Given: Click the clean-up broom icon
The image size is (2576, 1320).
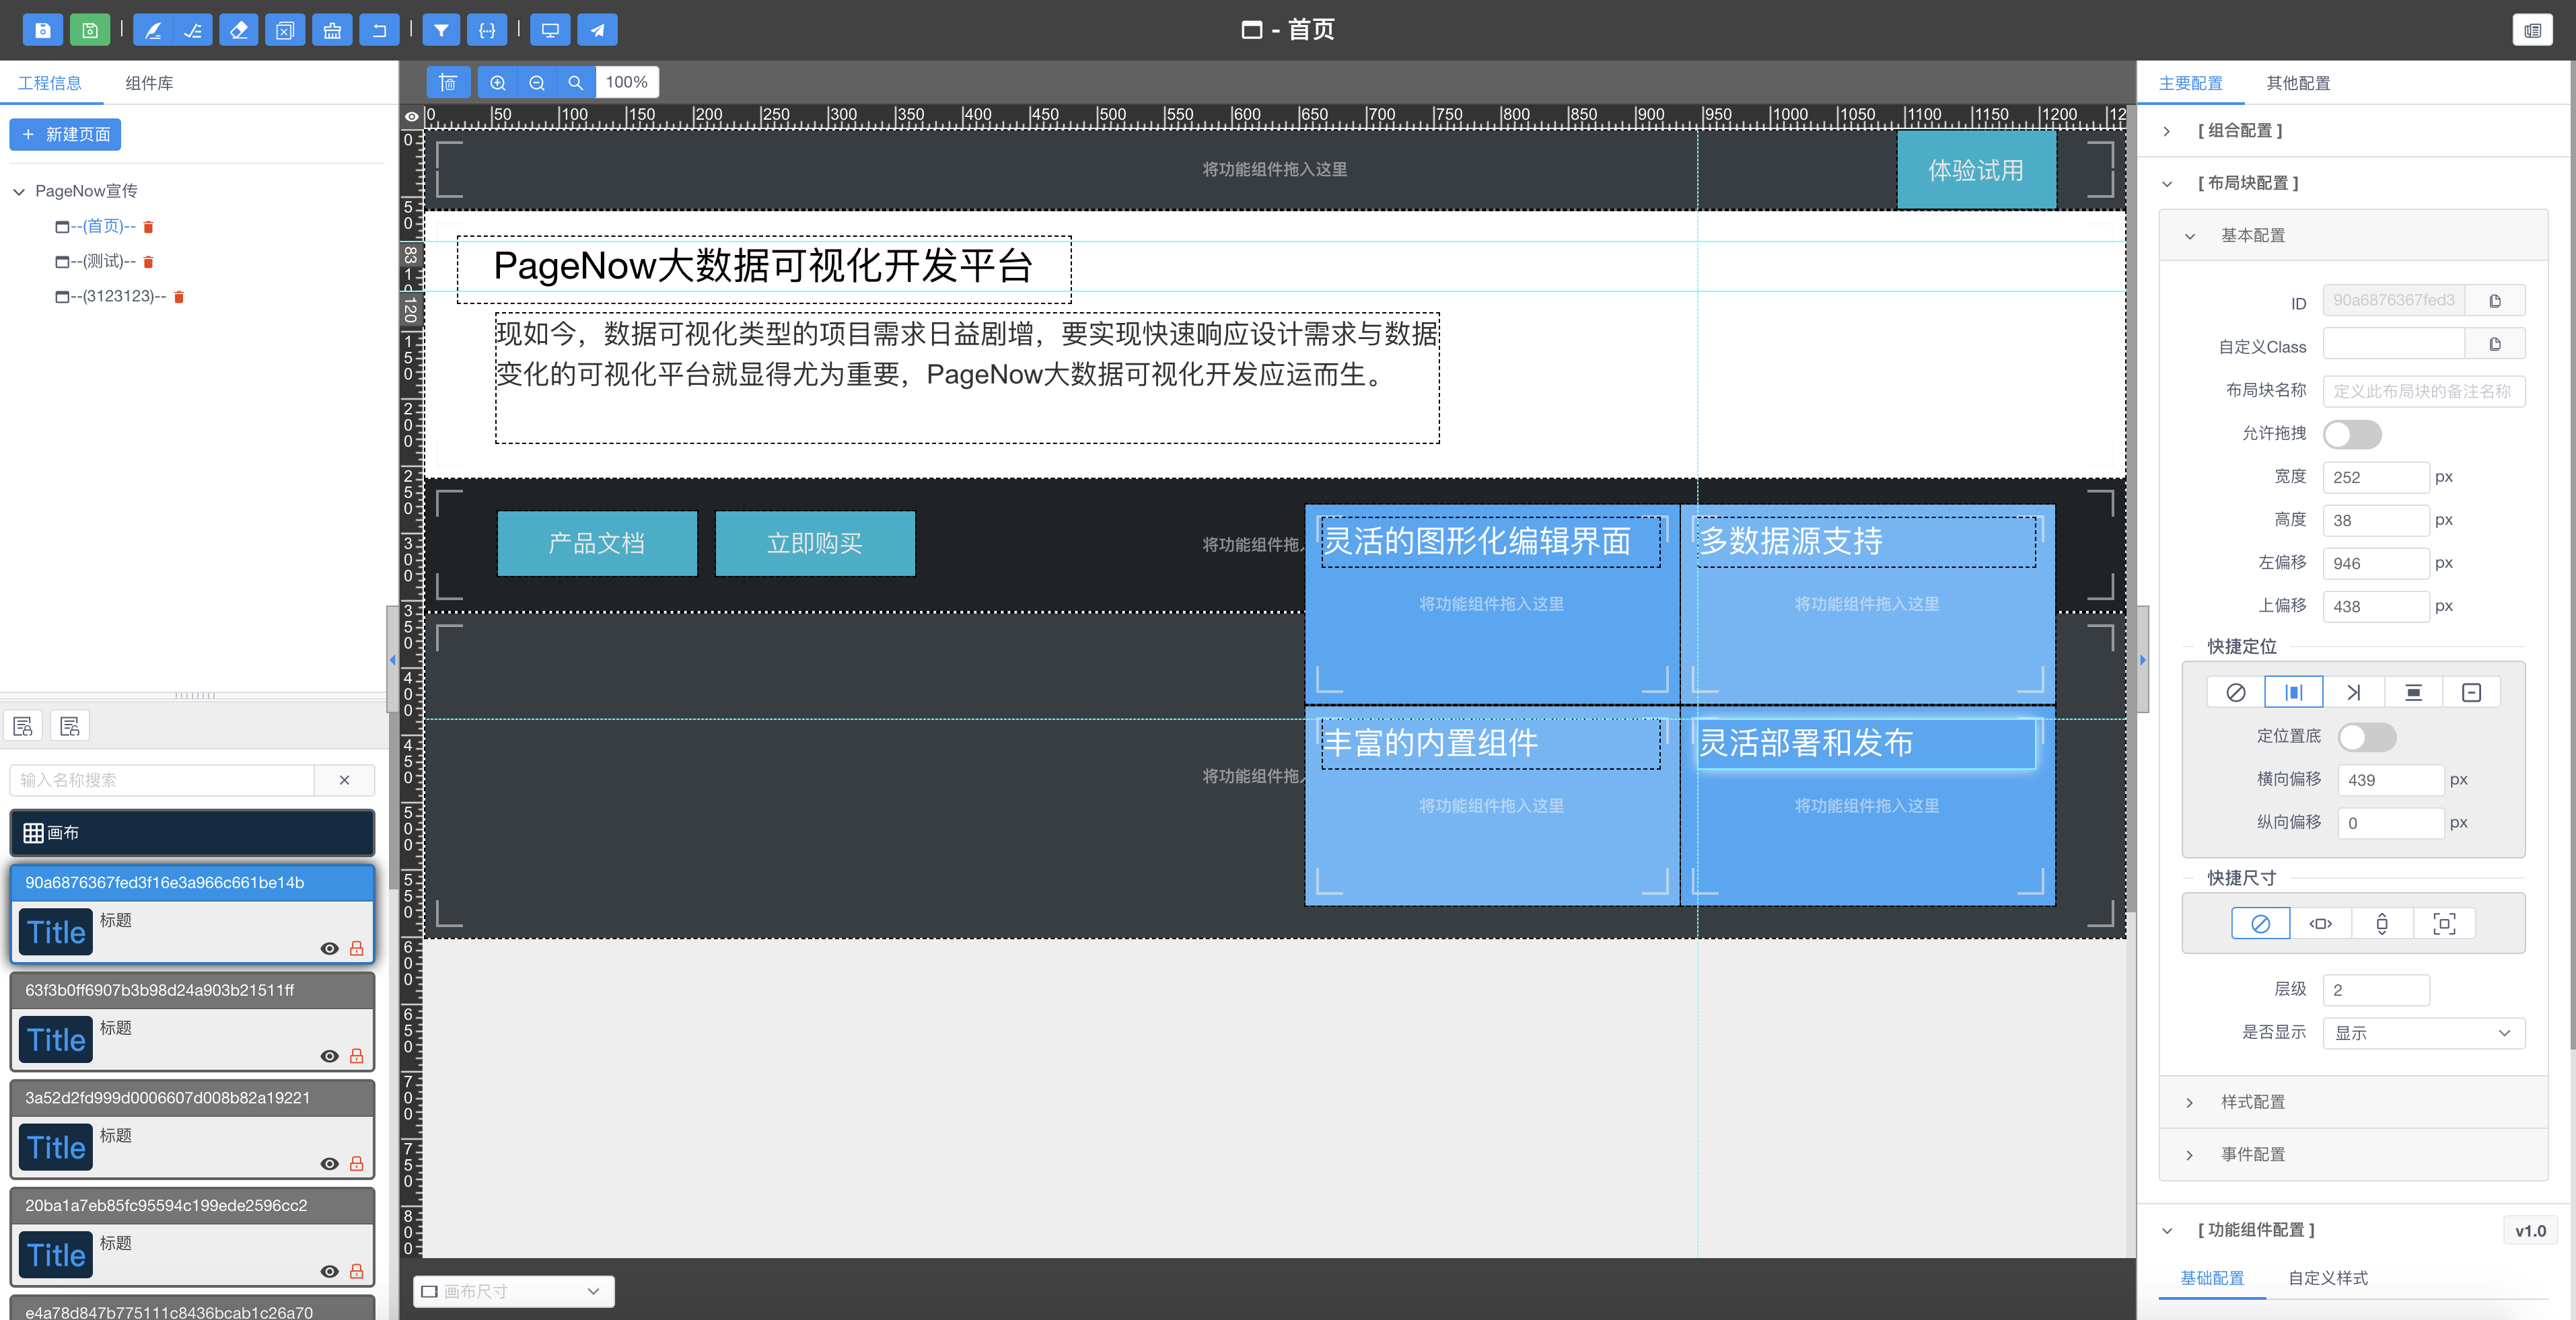Looking at the screenshot, I should click(x=332, y=30).
